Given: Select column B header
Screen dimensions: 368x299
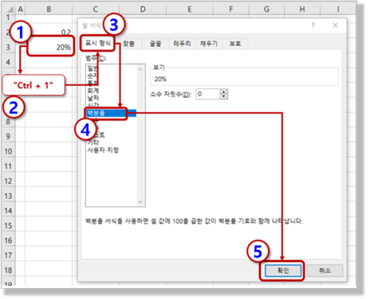Looking at the screenshot, I should coord(49,10).
